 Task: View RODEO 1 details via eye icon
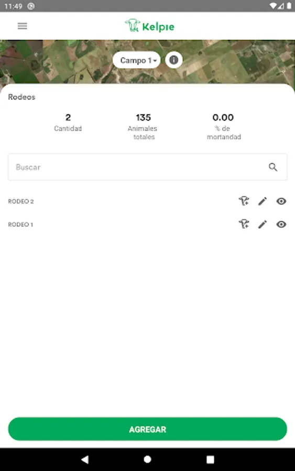(x=281, y=225)
